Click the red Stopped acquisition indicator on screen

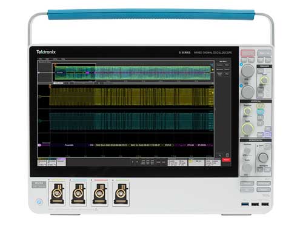click(226, 160)
